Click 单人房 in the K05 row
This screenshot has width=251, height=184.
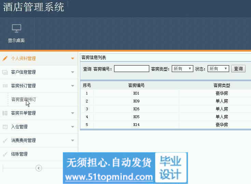[x=222, y=117]
